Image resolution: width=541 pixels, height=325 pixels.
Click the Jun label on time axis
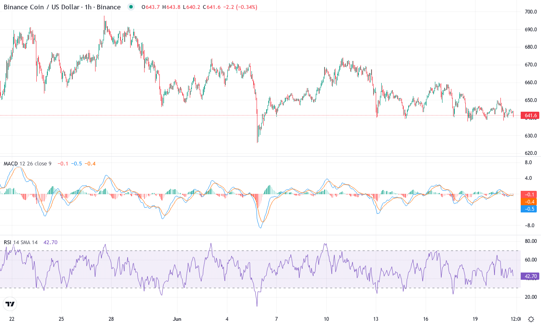click(x=177, y=319)
